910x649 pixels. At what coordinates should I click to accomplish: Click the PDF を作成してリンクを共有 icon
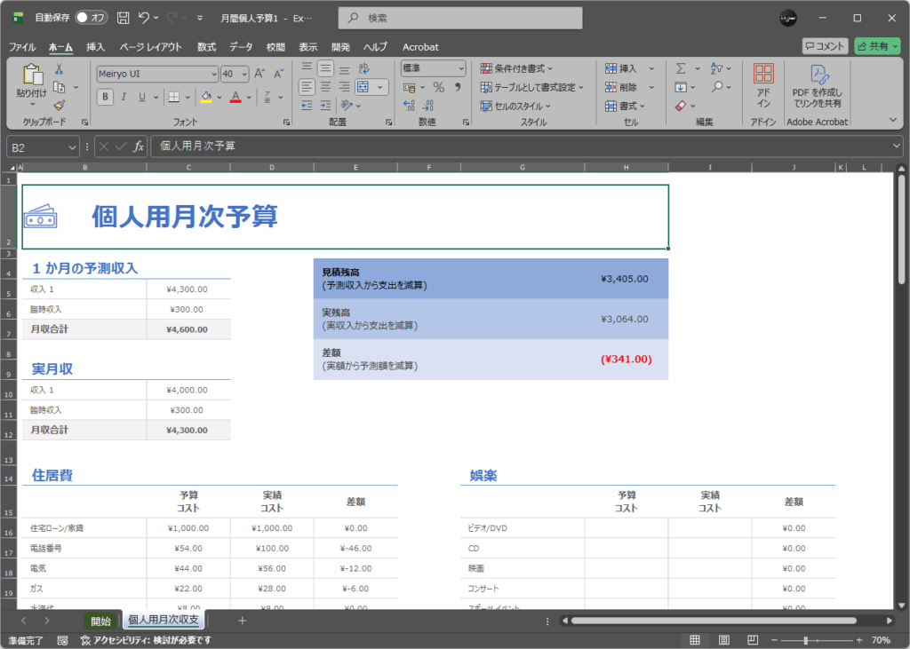(x=817, y=85)
